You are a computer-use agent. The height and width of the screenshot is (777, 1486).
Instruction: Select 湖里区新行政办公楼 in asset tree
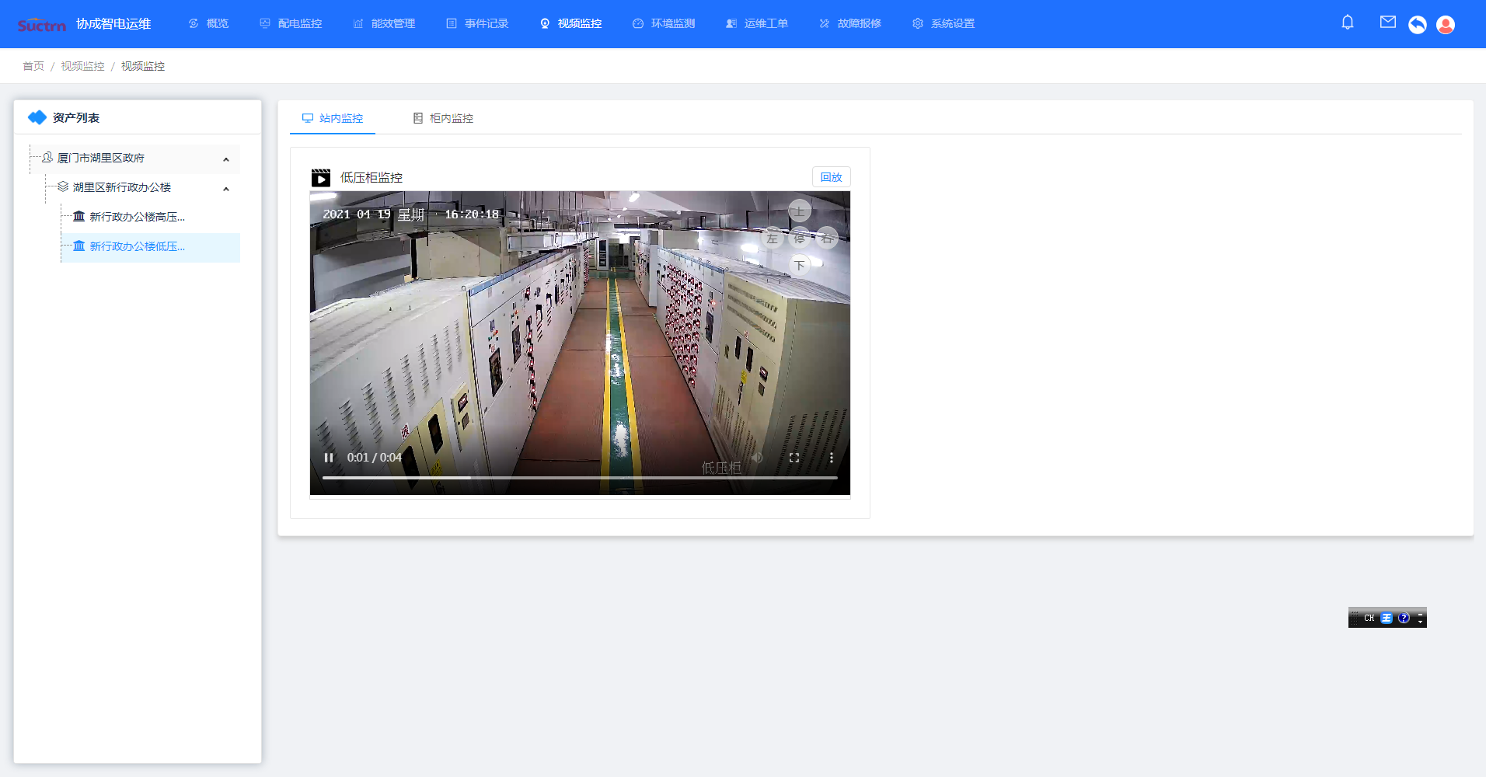(x=122, y=187)
